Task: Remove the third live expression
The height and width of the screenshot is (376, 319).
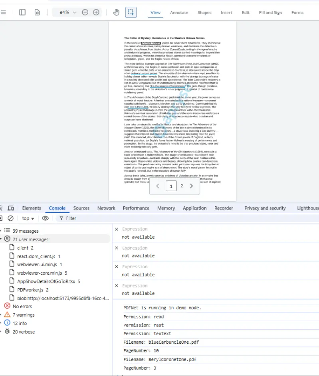Action: pos(117,267)
